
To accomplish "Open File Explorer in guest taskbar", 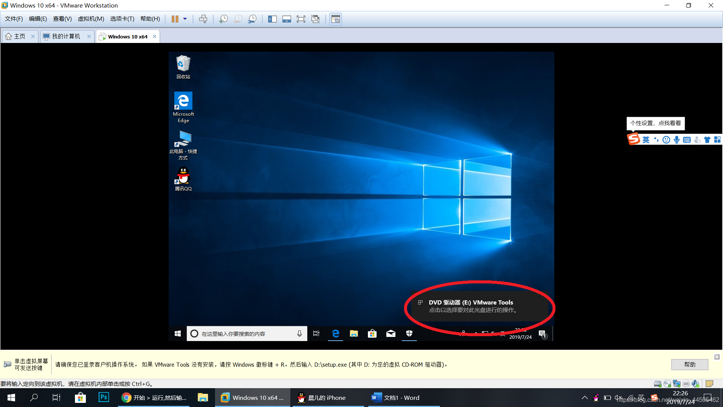I will click(x=354, y=334).
